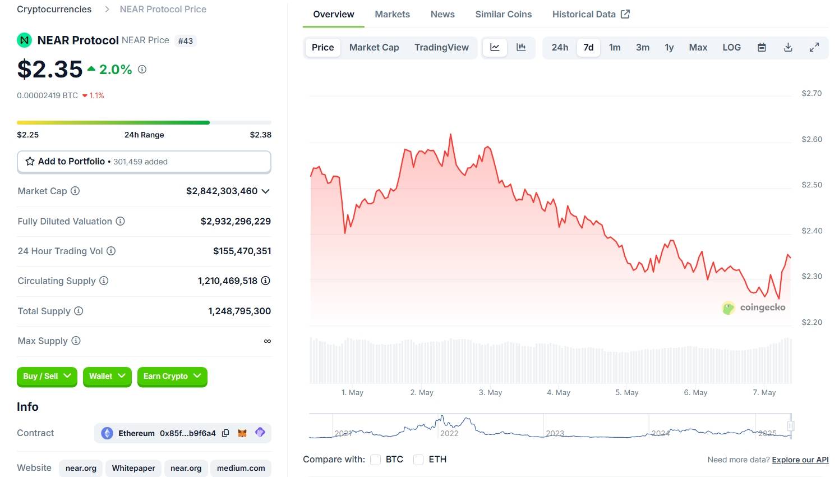Screen dimensions: 839x477
Task: Click breadcrumb chevron arrow after Cryptocurrencies
Action: pos(107,10)
